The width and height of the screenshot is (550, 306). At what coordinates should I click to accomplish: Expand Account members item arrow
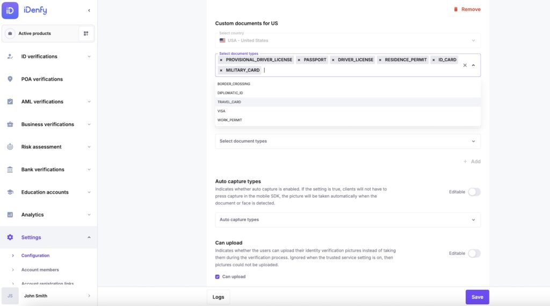(x=13, y=270)
